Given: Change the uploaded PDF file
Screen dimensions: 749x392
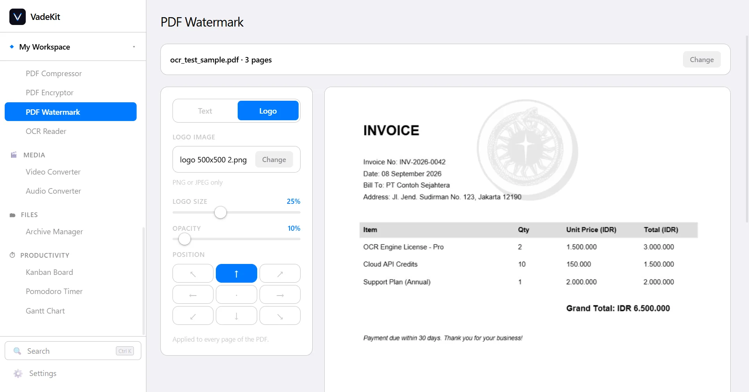Looking at the screenshot, I should tap(702, 59).
